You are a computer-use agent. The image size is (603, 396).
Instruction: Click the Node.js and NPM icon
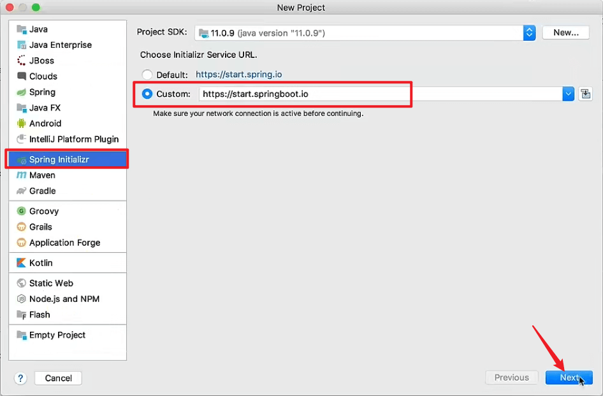[x=22, y=299]
